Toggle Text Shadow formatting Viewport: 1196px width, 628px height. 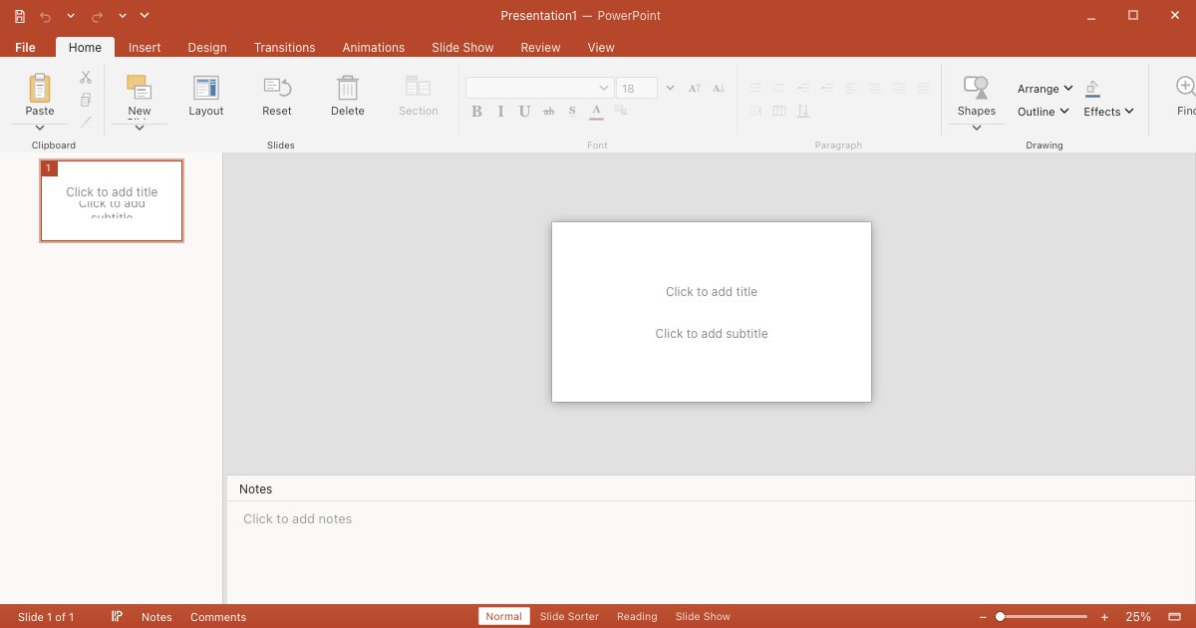pyautogui.click(x=572, y=111)
